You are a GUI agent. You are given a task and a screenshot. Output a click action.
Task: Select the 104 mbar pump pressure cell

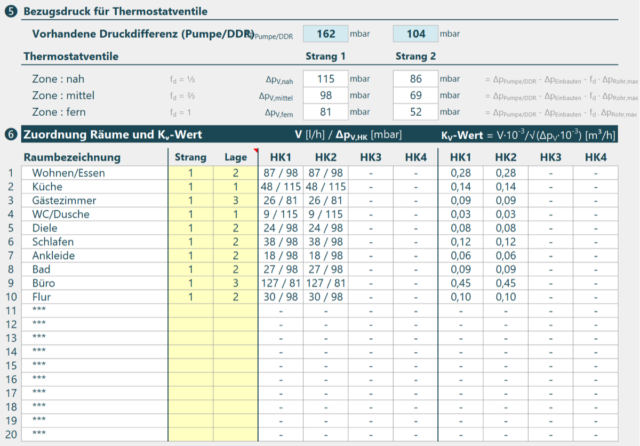pos(416,34)
